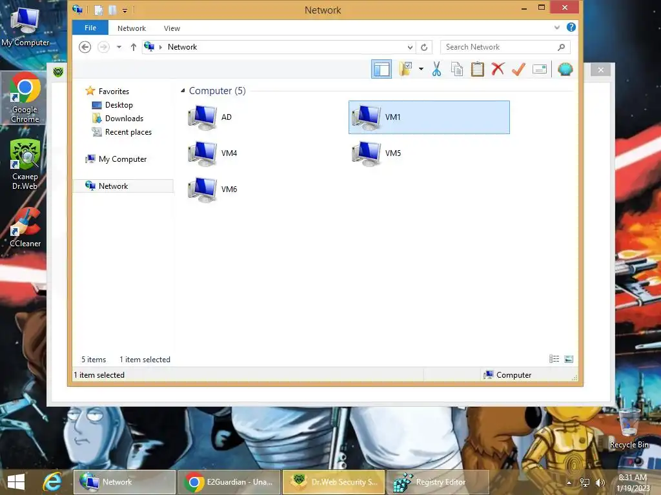661x495 pixels.
Task: Open My Computer desktop shortcut
Action: tap(25, 25)
